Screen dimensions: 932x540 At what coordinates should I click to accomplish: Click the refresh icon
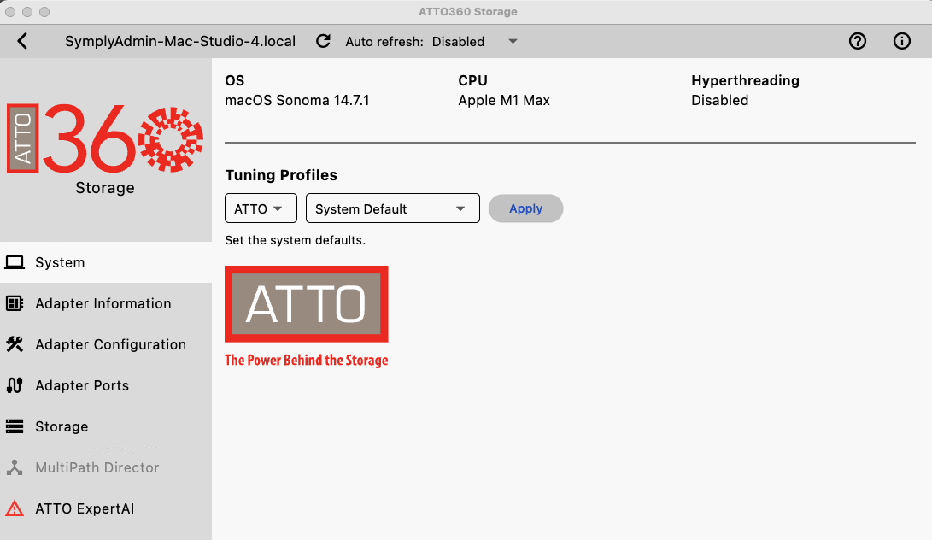click(x=323, y=41)
